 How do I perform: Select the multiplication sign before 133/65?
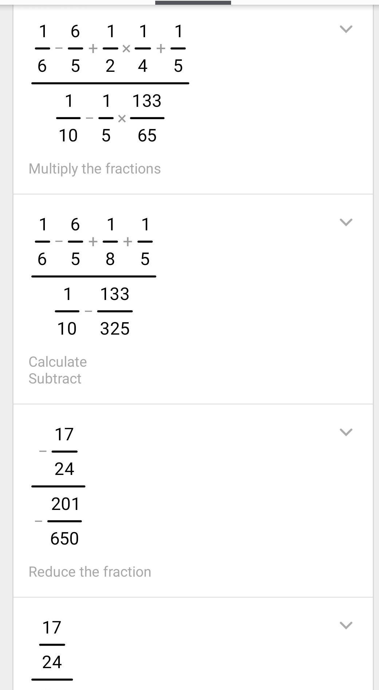coord(122,118)
